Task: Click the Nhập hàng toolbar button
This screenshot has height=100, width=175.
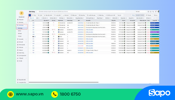Action: tap(101, 15)
